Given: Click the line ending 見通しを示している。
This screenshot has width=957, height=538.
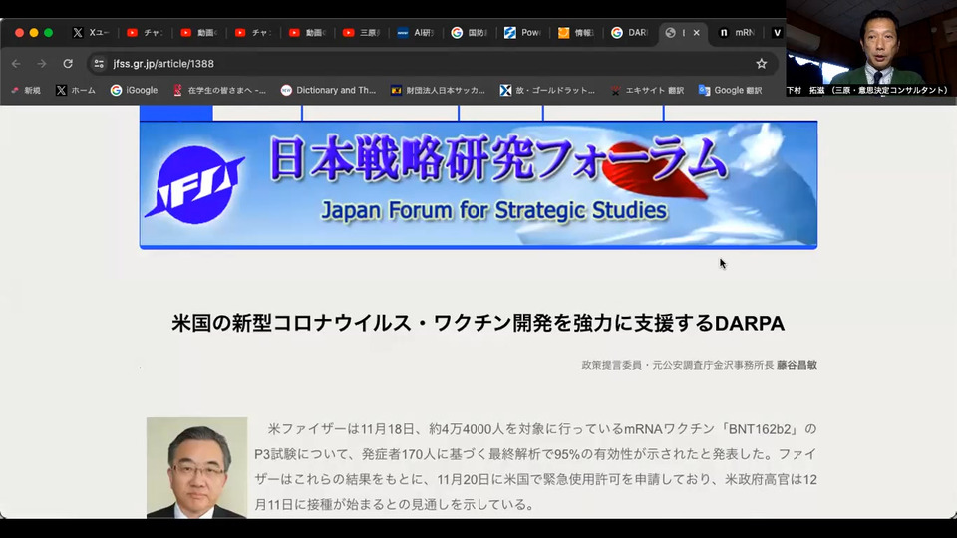Looking at the screenshot, I should point(395,504).
